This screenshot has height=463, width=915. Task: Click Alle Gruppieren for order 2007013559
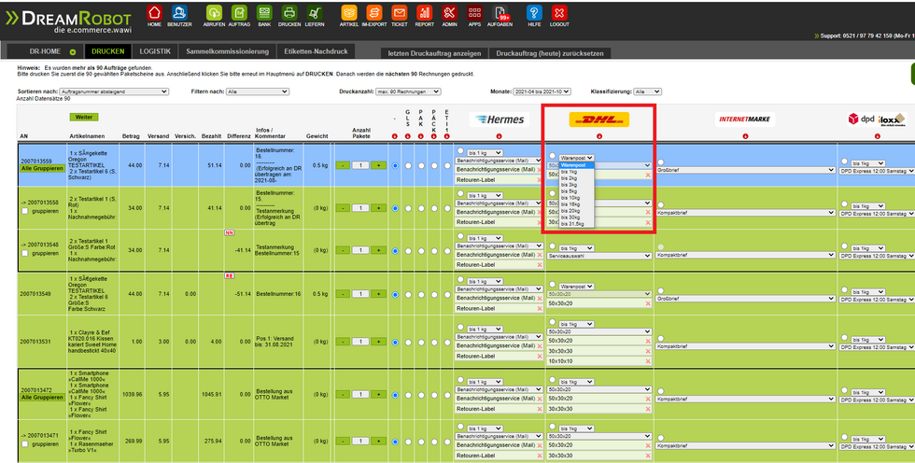42,168
